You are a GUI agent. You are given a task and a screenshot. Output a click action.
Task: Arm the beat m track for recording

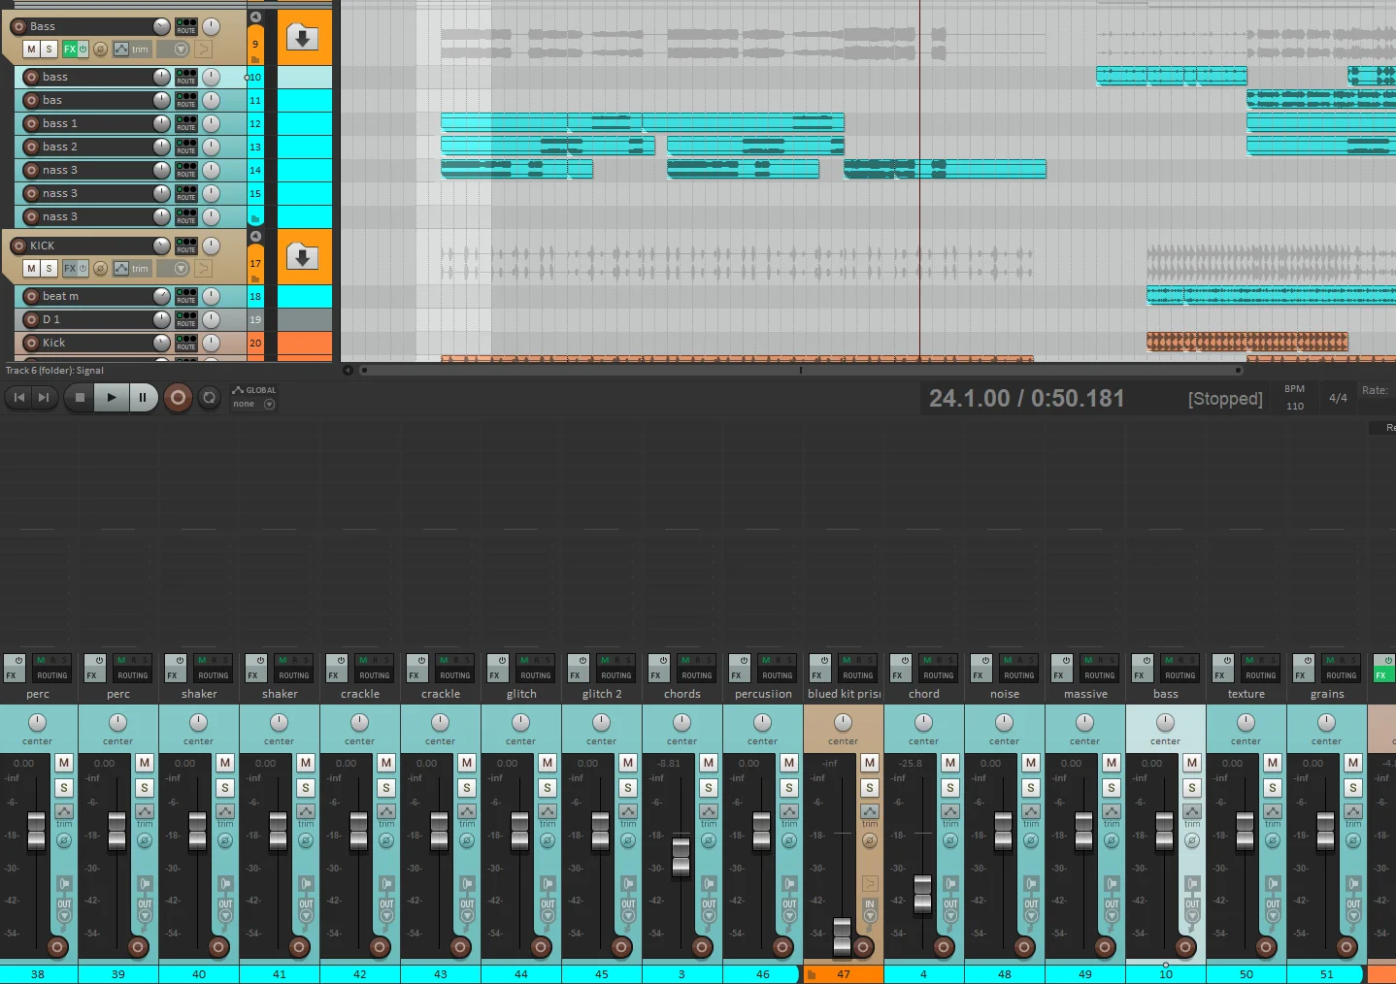tap(31, 296)
